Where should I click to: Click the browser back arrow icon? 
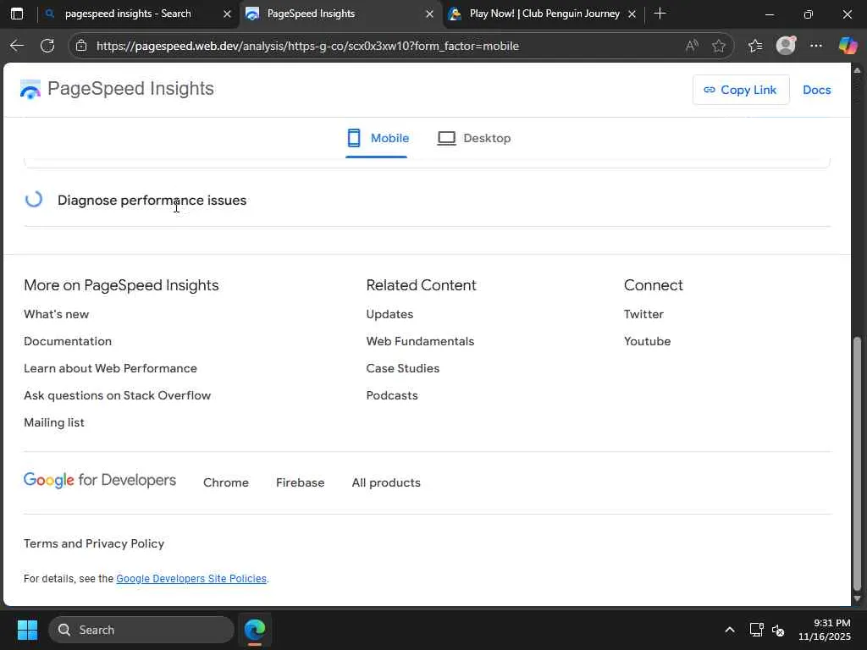[17, 46]
